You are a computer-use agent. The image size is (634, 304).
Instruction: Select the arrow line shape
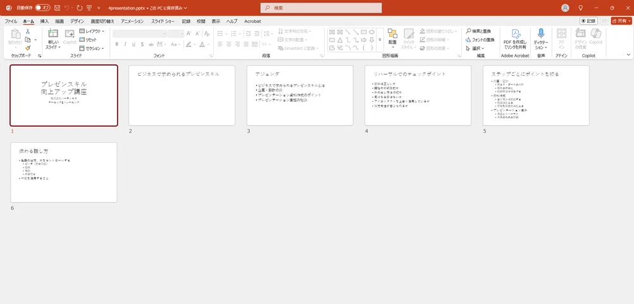pos(356,32)
